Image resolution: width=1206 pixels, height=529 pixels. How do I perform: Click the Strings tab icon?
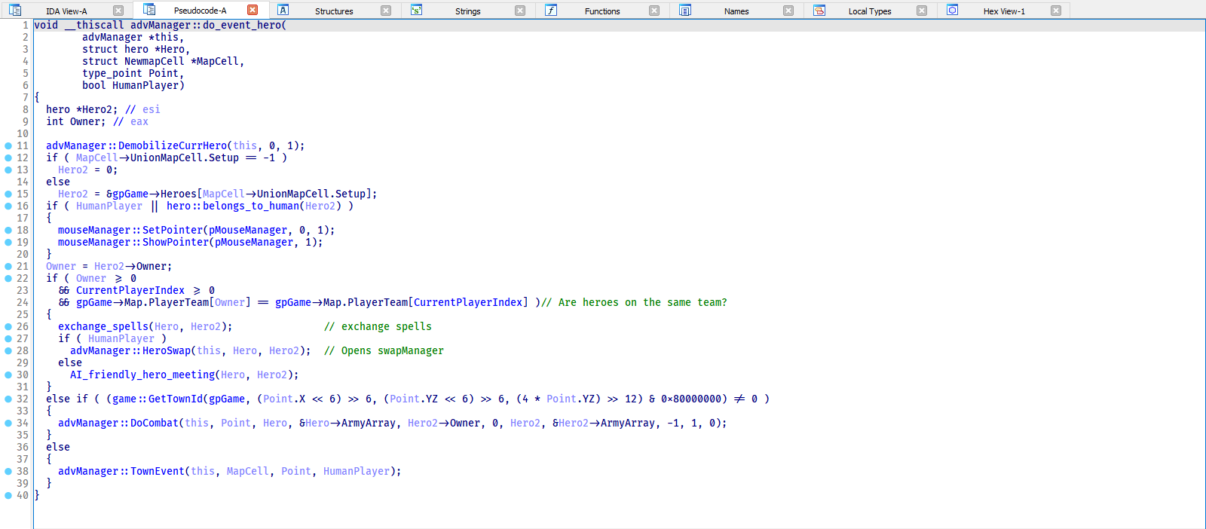pos(416,10)
